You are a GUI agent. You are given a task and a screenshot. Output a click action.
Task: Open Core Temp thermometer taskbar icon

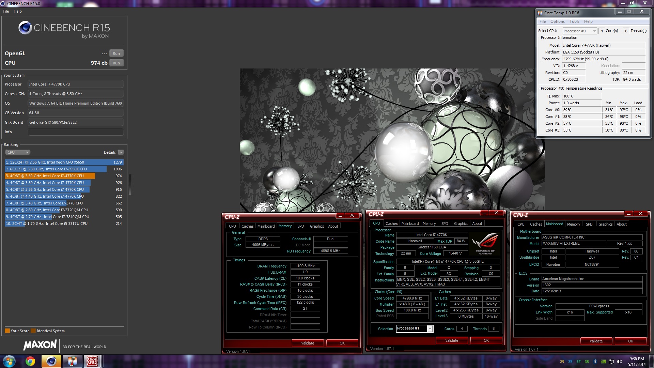[x=72, y=361]
